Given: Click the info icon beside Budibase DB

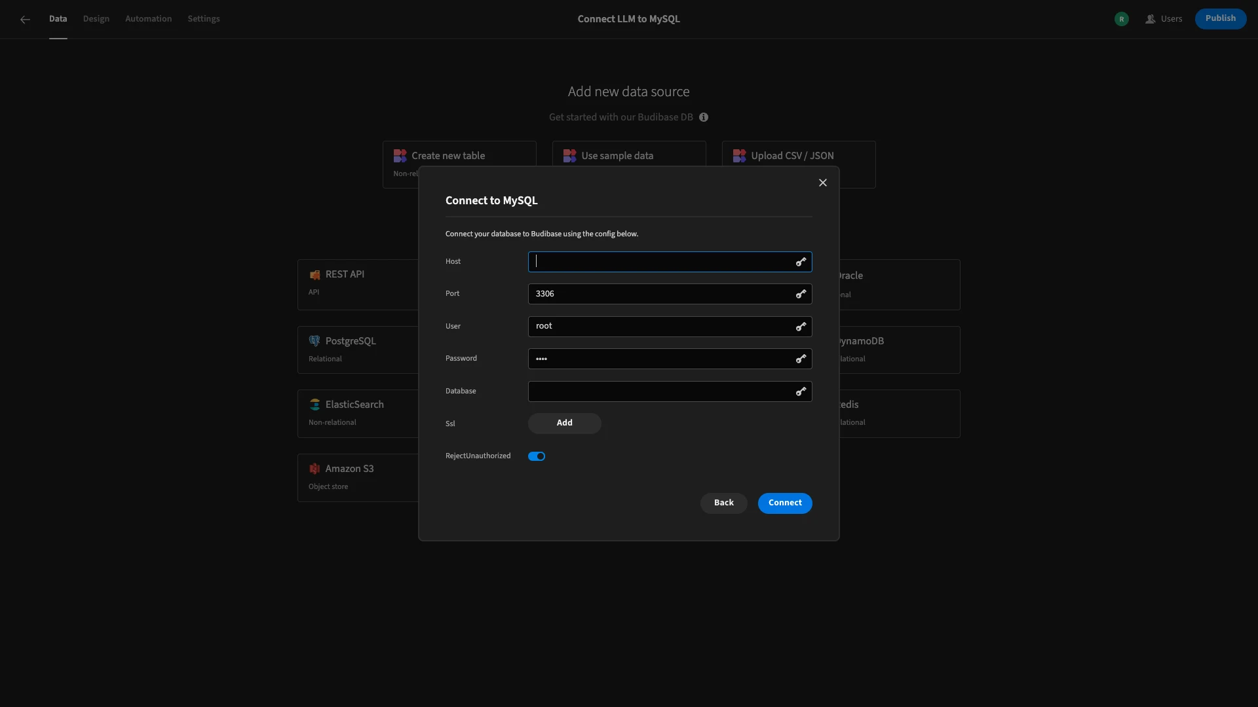Looking at the screenshot, I should click(704, 117).
